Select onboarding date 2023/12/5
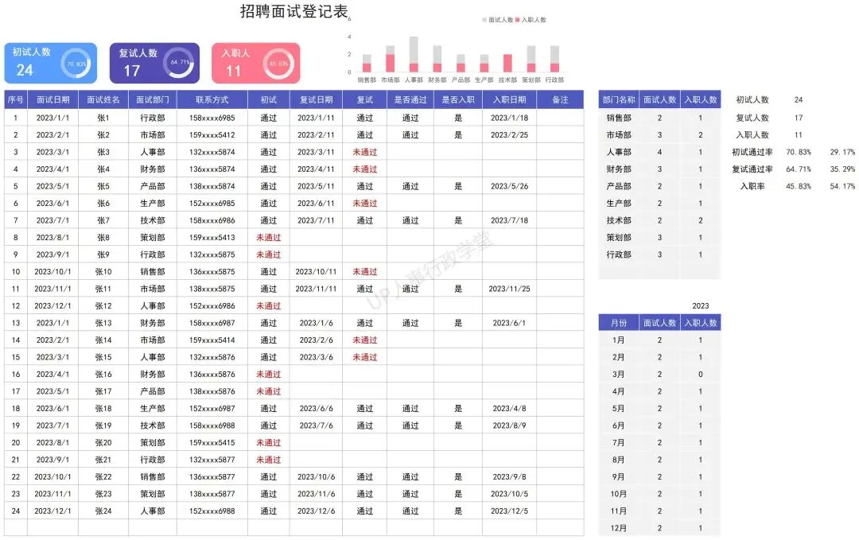Viewport: 859px width, 540px height. [x=510, y=511]
